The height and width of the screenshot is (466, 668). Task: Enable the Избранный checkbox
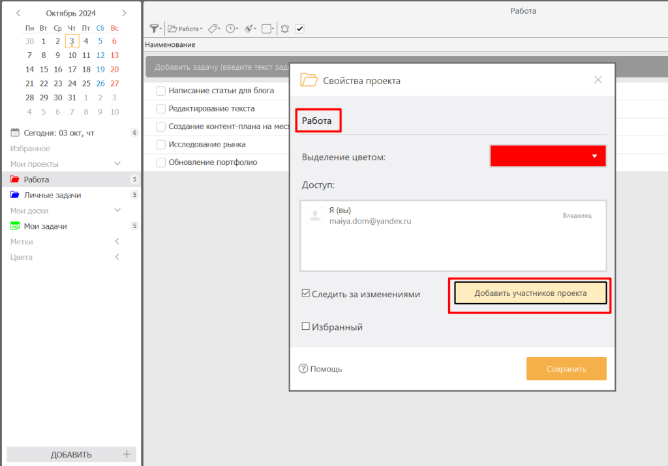(305, 327)
